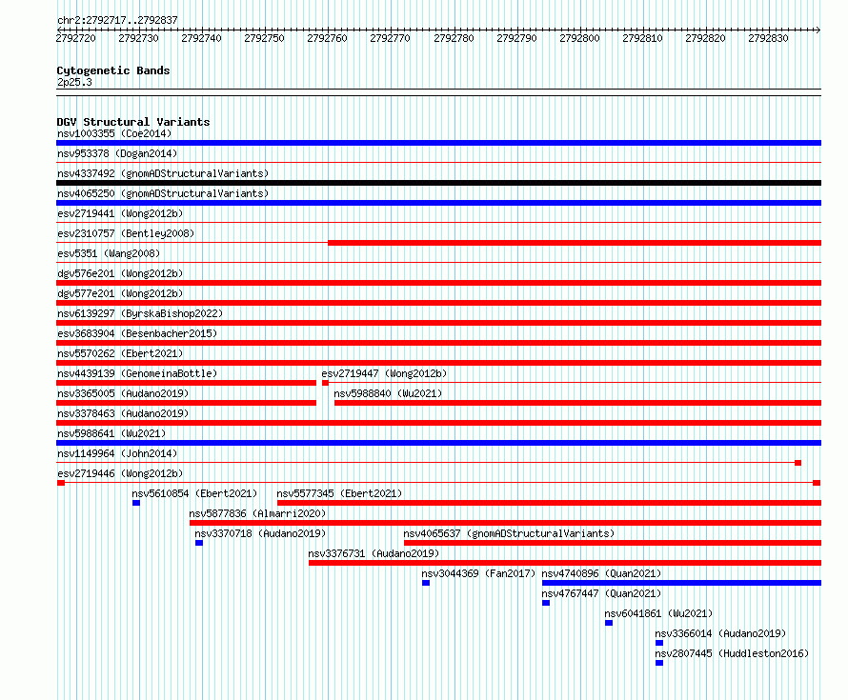Click the small red esv2719447 marker
The height and width of the screenshot is (700, 848).
(x=325, y=383)
